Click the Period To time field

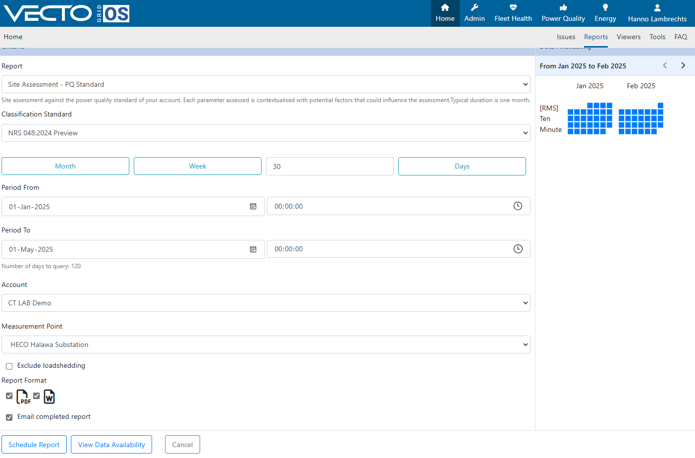[x=399, y=249]
